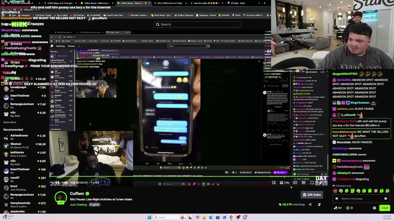Click the Gift Subs button
The image size is (394, 221).
(312, 195)
